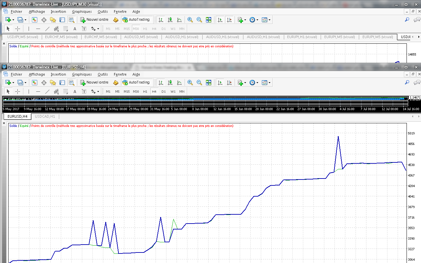This screenshot has height=263, width=421.
Task: Expand the indicators list dropdown in EURUSD window
Action: [x=245, y=83]
